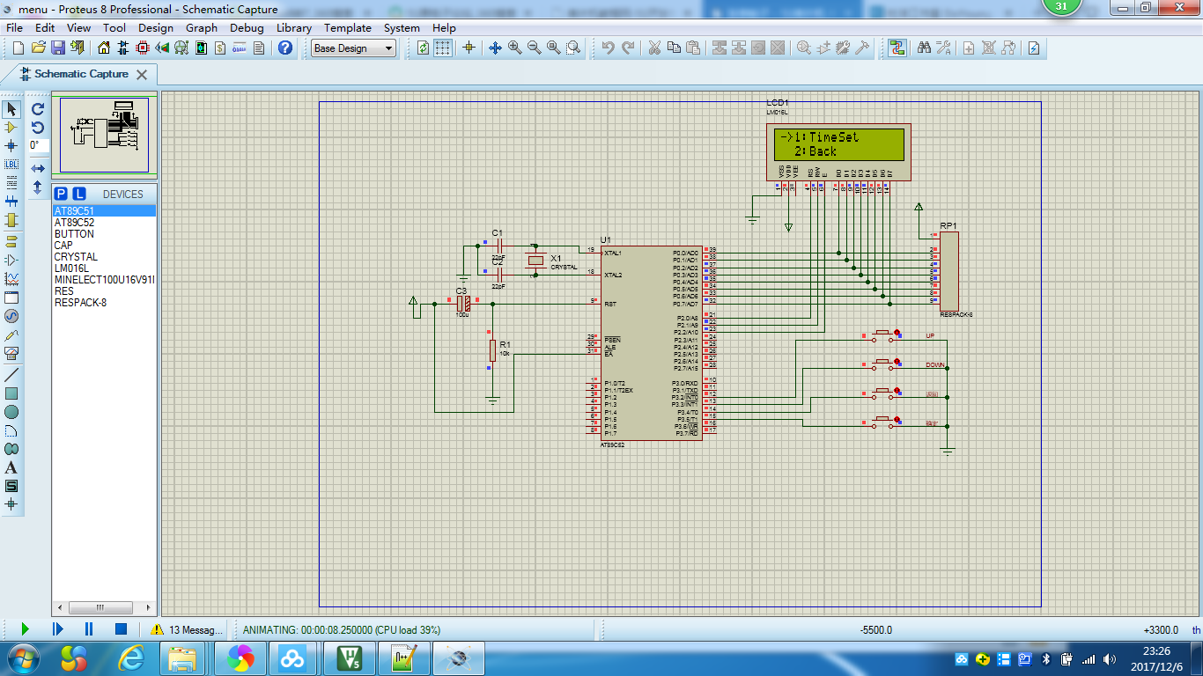
Task: Click the schematic overview thumbnail
Action: tap(104, 134)
